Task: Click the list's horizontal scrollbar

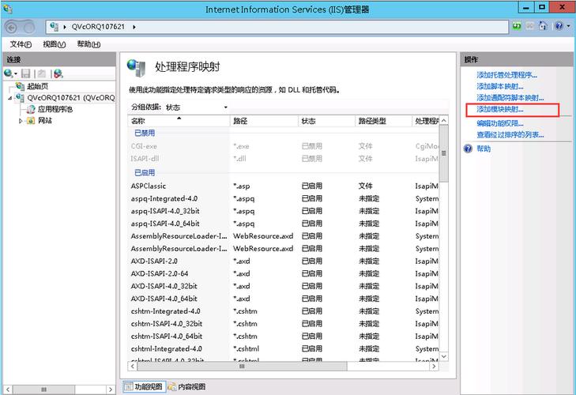Action: click(237, 367)
